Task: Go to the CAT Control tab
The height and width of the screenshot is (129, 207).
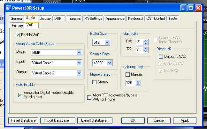Action: click(156, 19)
